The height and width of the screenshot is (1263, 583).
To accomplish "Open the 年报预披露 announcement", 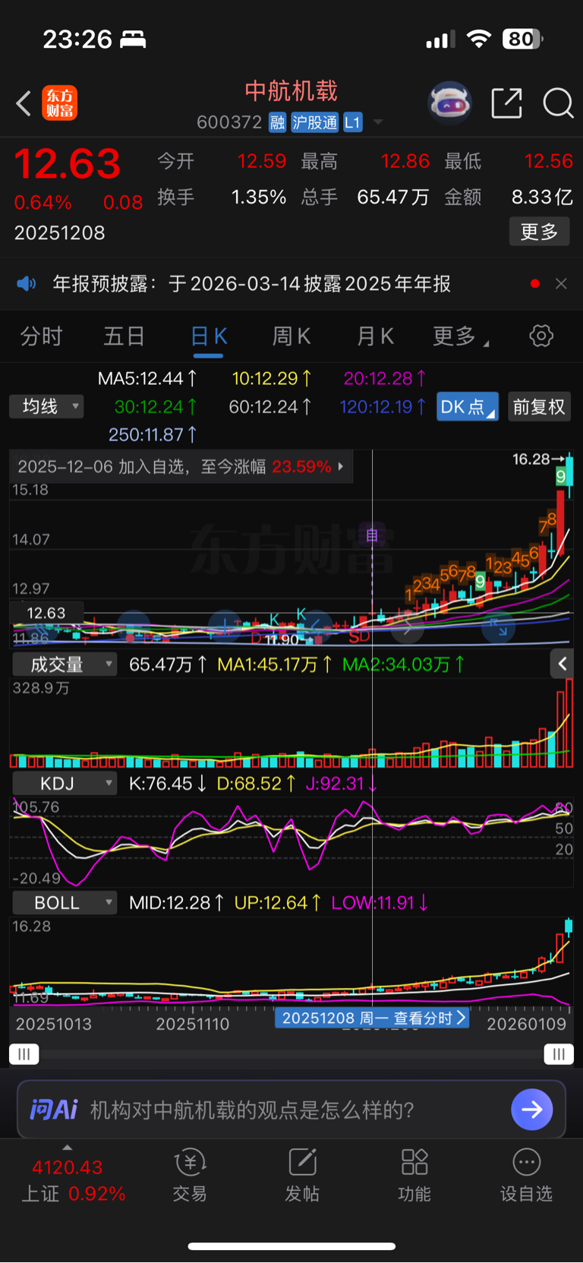I will pos(251,284).
